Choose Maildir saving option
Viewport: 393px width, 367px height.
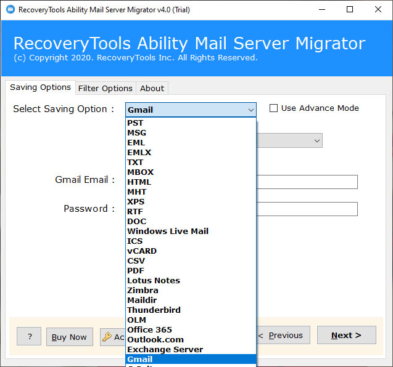[x=191, y=300]
